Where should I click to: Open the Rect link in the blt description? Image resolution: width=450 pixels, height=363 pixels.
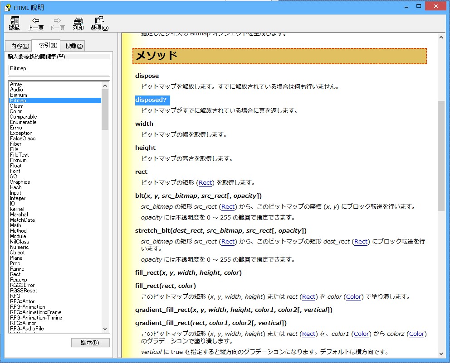(228, 207)
